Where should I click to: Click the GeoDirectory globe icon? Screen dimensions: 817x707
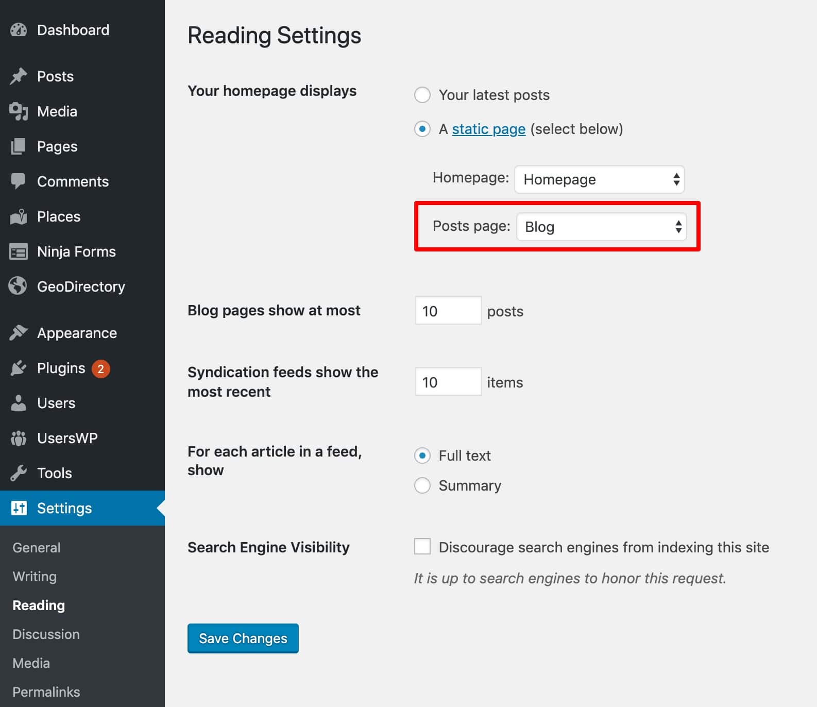coord(19,287)
